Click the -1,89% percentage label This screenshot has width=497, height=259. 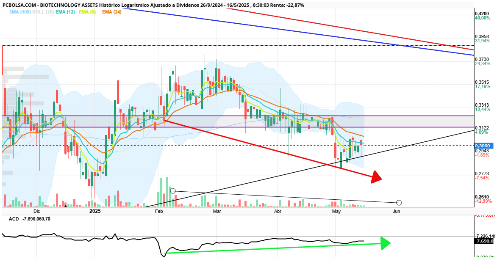coord(482,155)
